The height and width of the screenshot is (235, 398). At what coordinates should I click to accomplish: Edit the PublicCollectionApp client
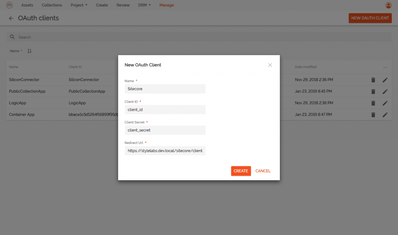point(385,91)
